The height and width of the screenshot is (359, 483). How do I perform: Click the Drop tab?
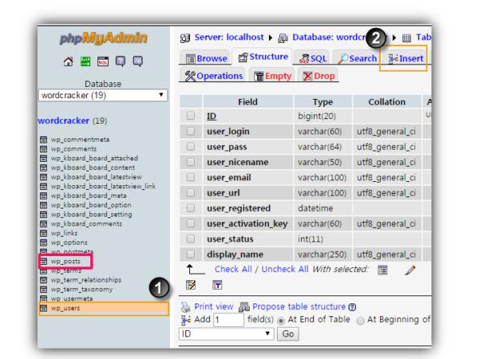point(319,76)
